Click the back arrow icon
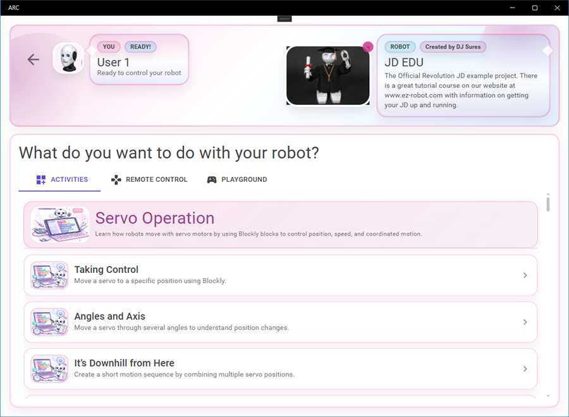This screenshot has height=417, width=569. [x=34, y=59]
